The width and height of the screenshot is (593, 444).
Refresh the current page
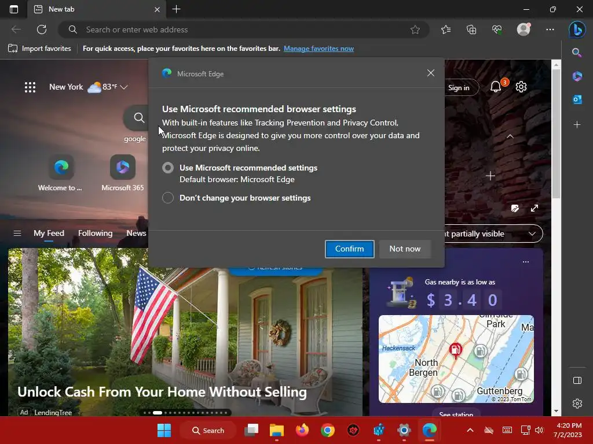pyautogui.click(x=42, y=29)
